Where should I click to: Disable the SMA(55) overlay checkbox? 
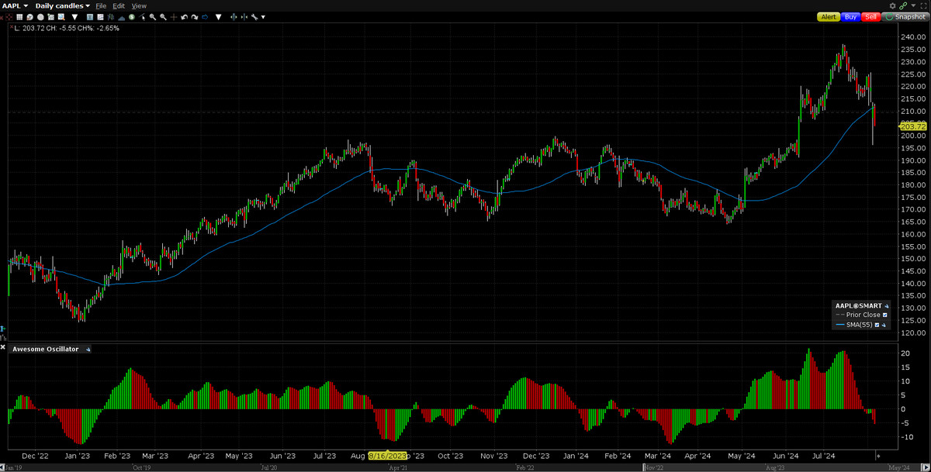[x=877, y=325]
